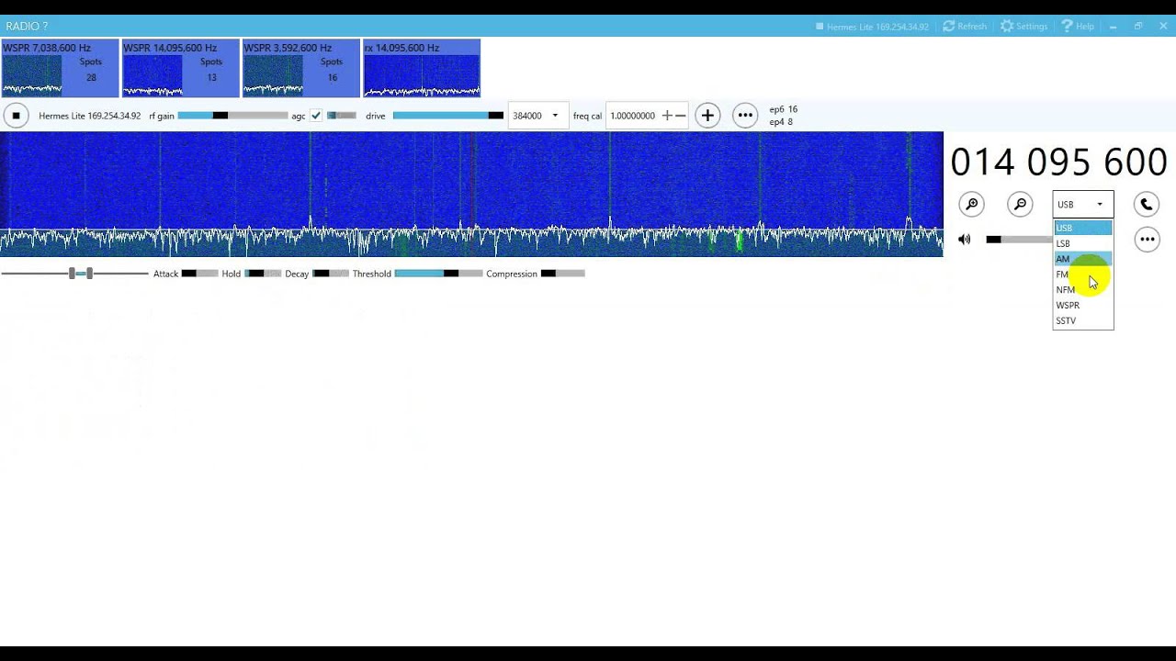1176x661 pixels.
Task: Select WSPR in the mode list
Action: tap(1082, 306)
